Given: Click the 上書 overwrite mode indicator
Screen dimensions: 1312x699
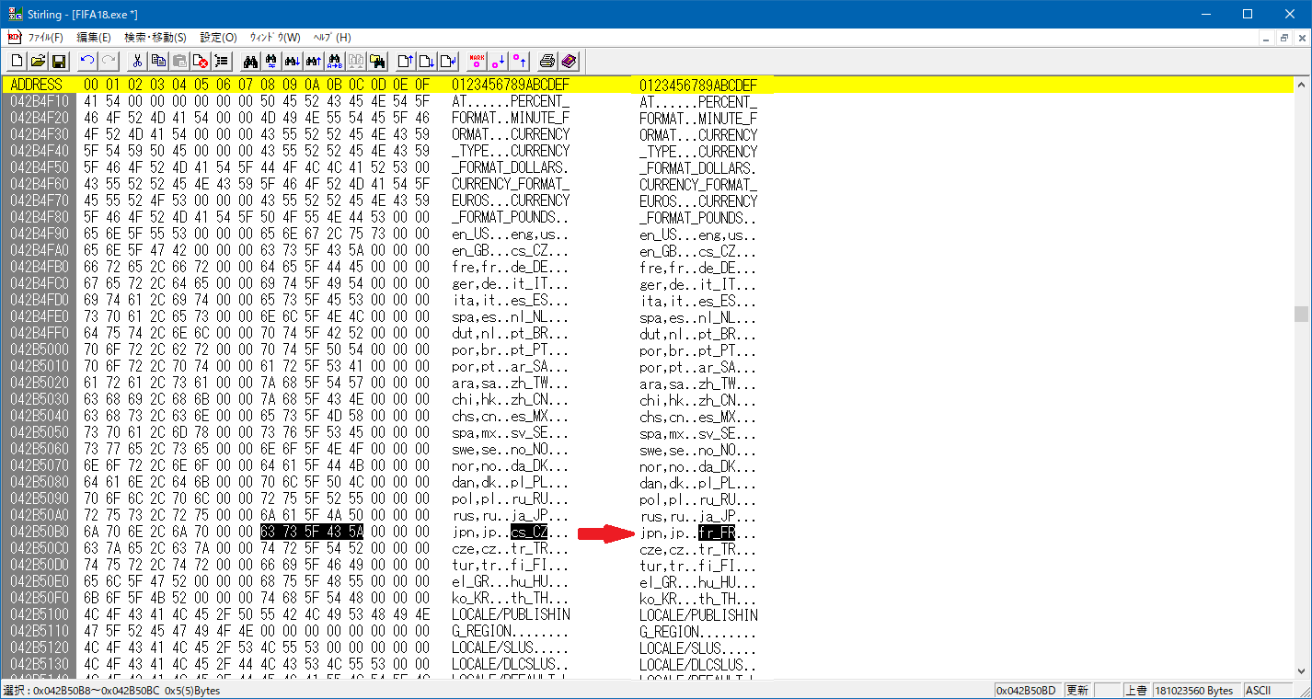Looking at the screenshot, I should pyautogui.click(x=1136, y=691).
